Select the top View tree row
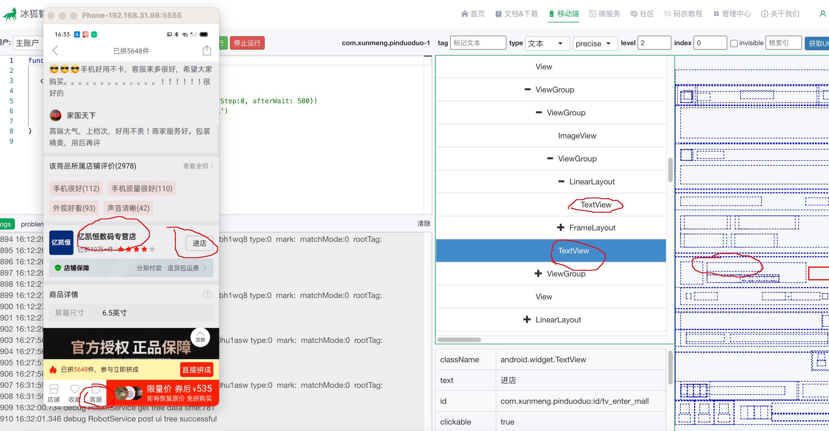Viewport: 829px width, 431px height. [551, 67]
